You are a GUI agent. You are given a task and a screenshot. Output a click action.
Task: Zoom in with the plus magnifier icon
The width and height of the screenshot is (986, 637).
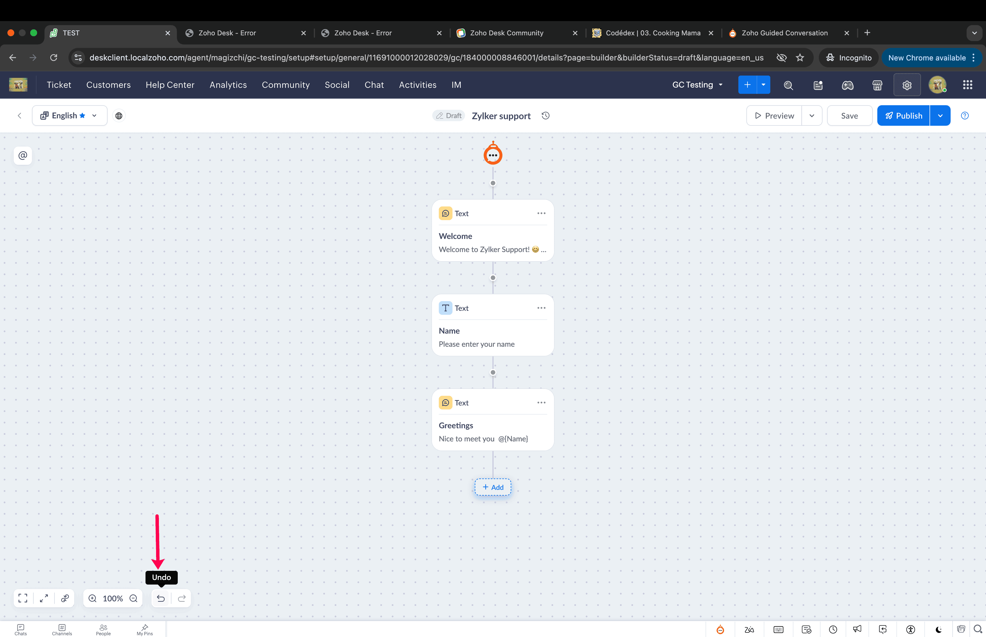click(x=93, y=598)
